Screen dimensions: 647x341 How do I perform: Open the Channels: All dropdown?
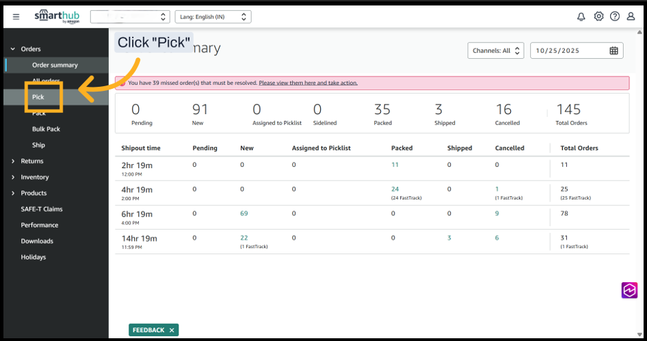point(496,51)
